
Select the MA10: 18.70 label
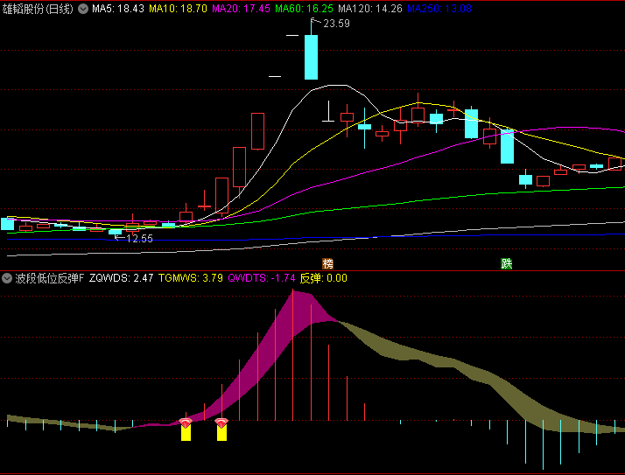[x=179, y=9]
